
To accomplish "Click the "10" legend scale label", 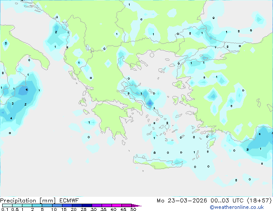I will tap(54, 209).
